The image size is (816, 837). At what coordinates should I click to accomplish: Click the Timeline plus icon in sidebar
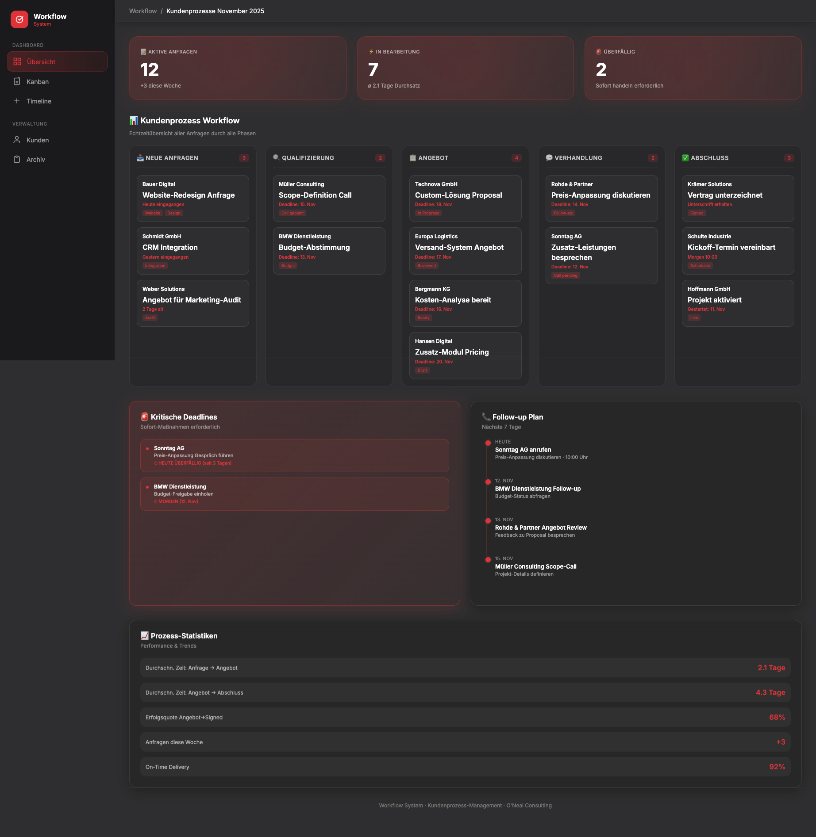click(17, 101)
